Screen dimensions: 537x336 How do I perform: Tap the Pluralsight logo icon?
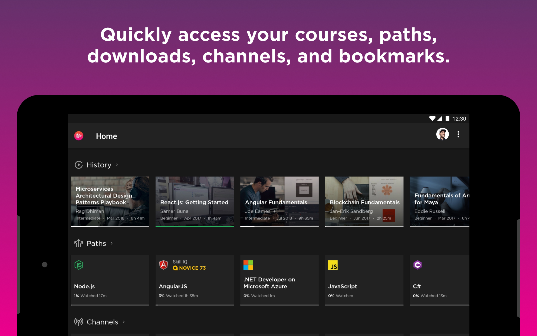79,136
